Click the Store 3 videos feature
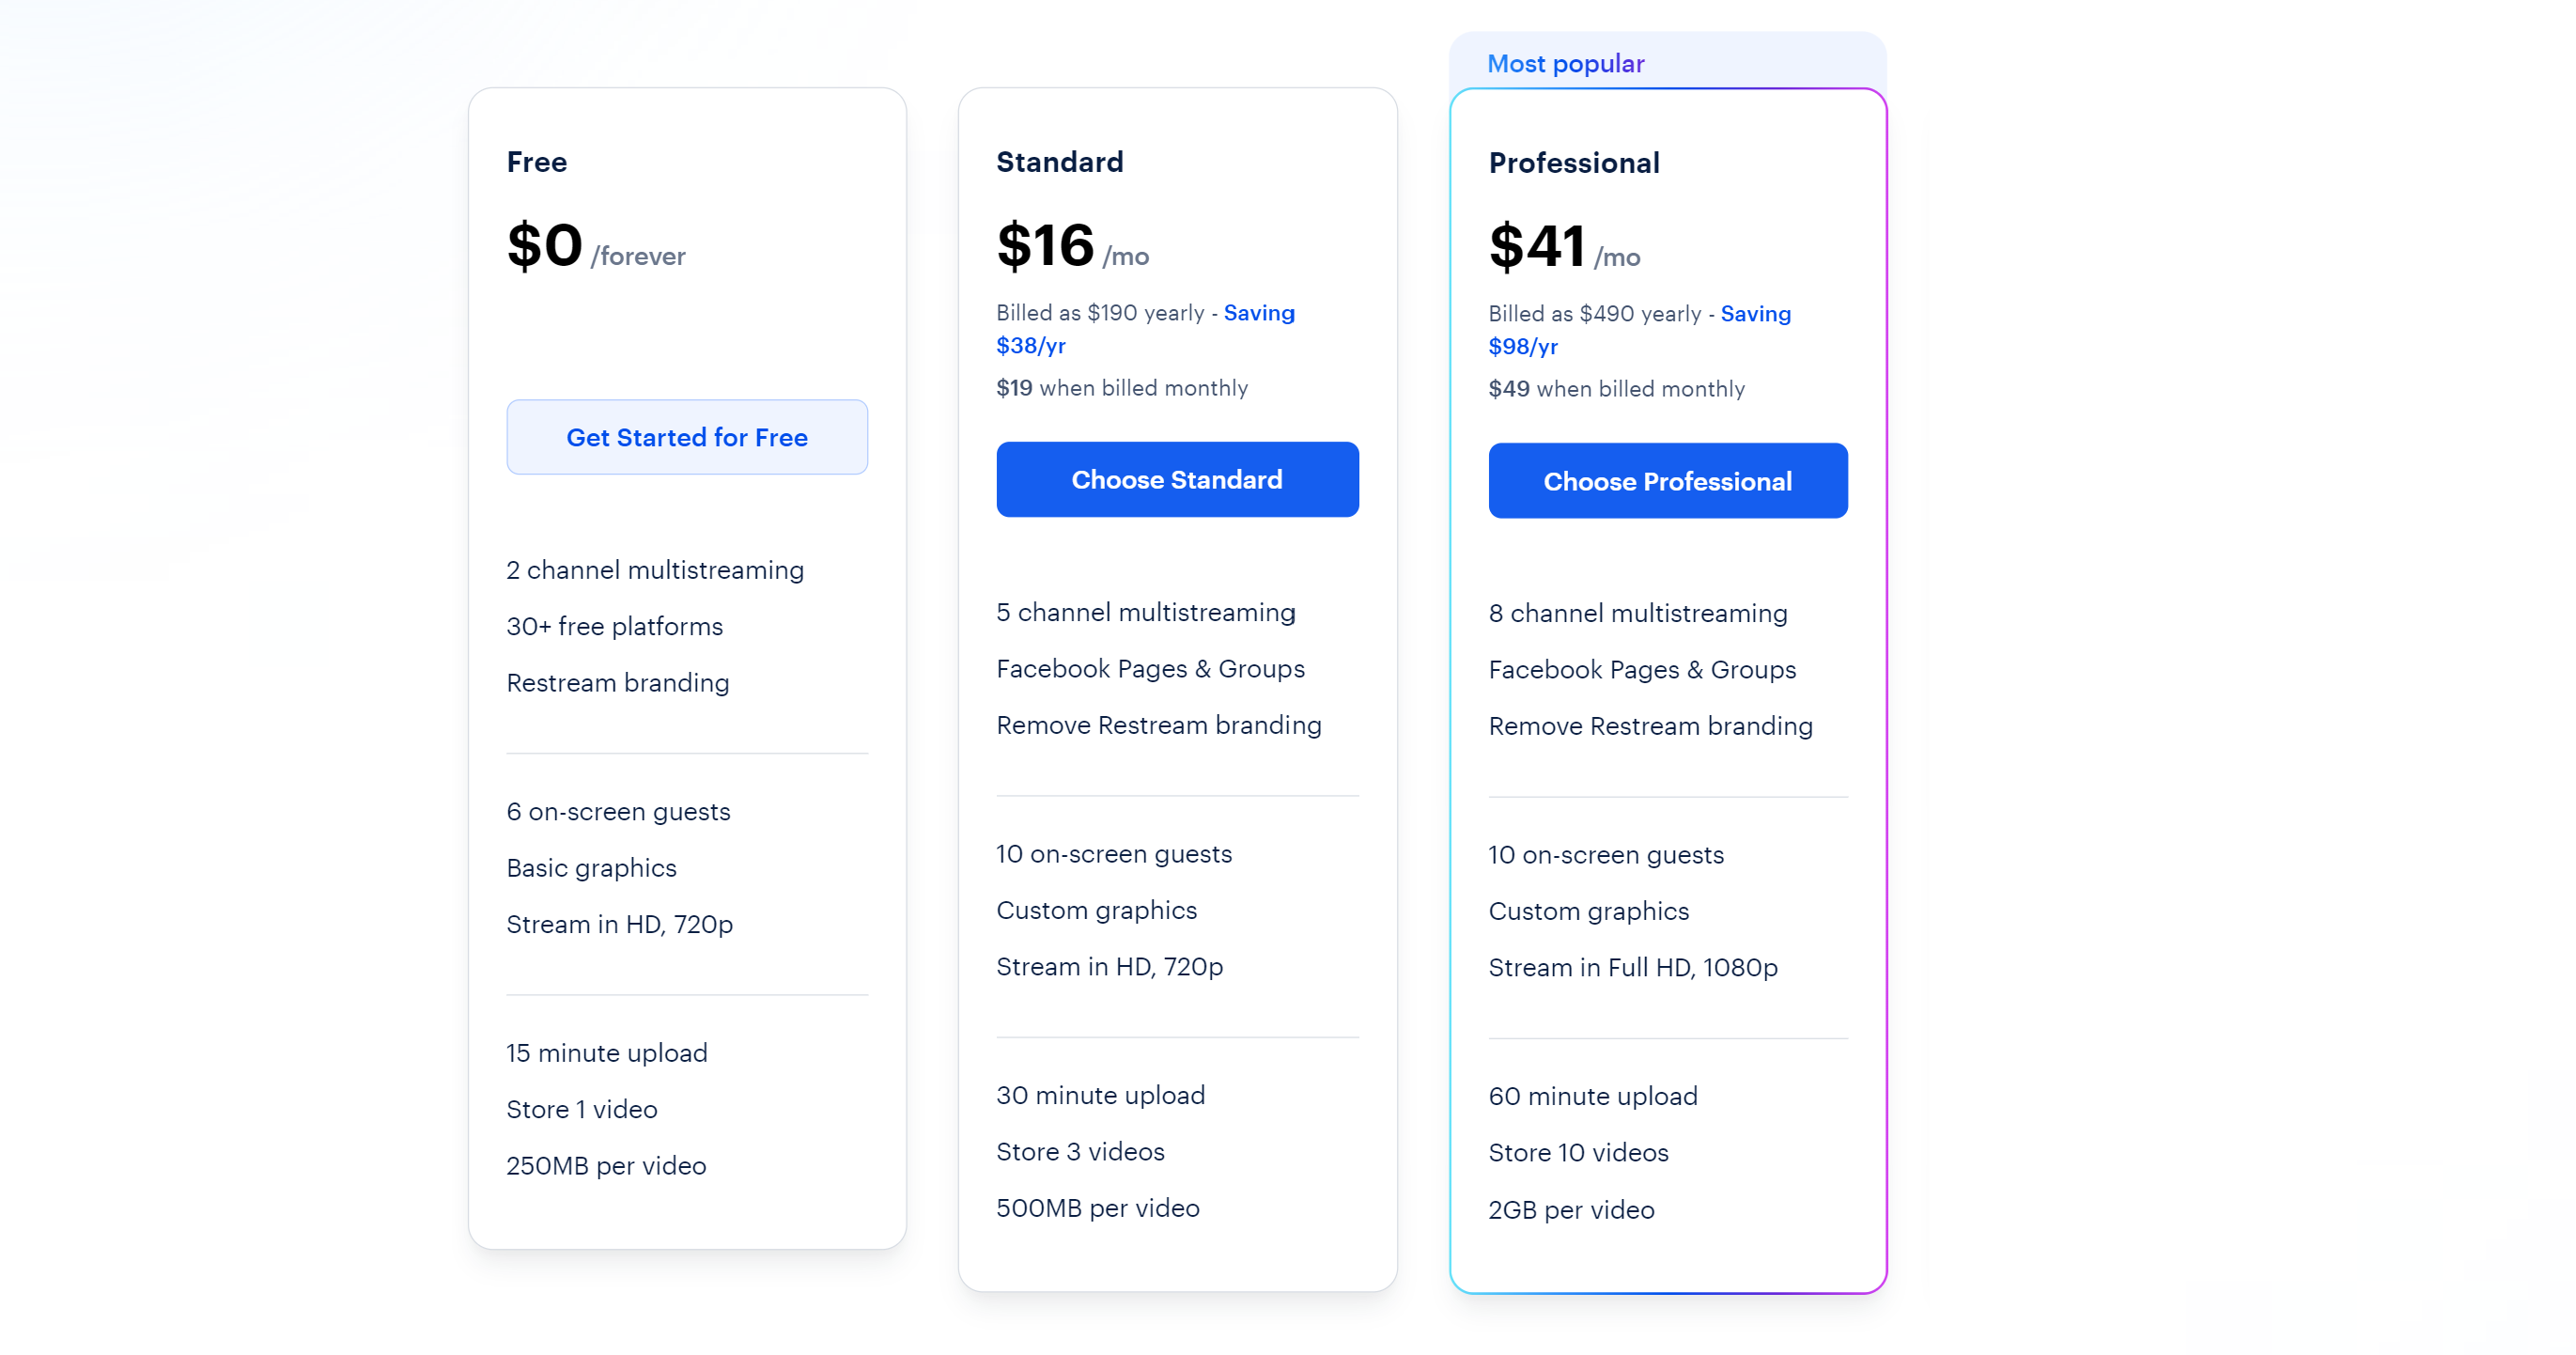Viewport: 2576px width, 1355px height. (1080, 1151)
